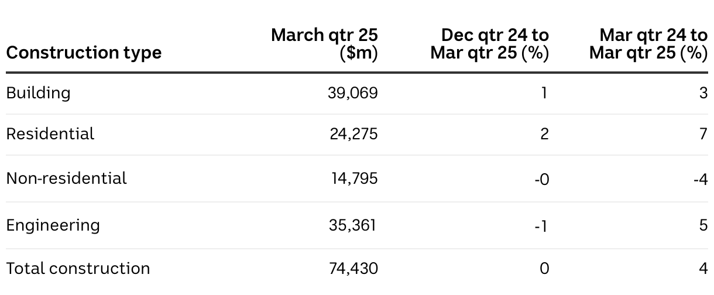The width and height of the screenshot is (714, 295).
Task: Click the March qtr 25 ($m) header
Action: [x=324, y=44]
